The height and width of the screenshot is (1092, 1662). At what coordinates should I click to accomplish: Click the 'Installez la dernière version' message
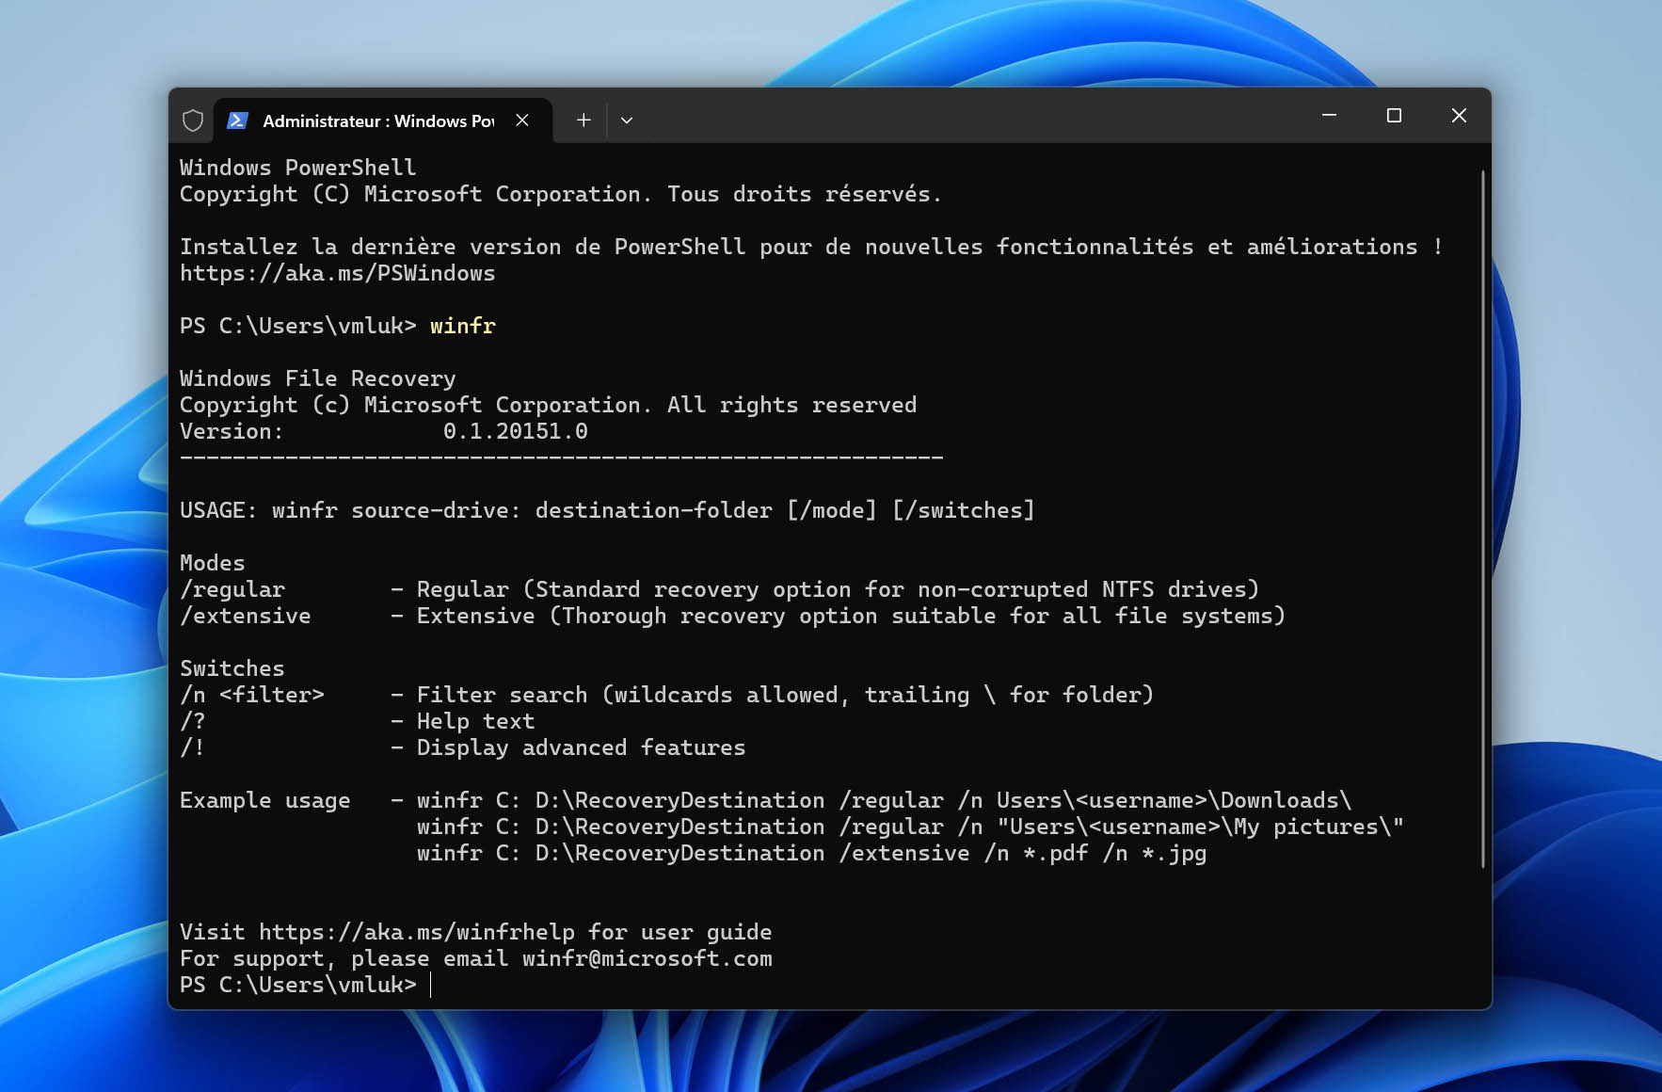(811, 247)
